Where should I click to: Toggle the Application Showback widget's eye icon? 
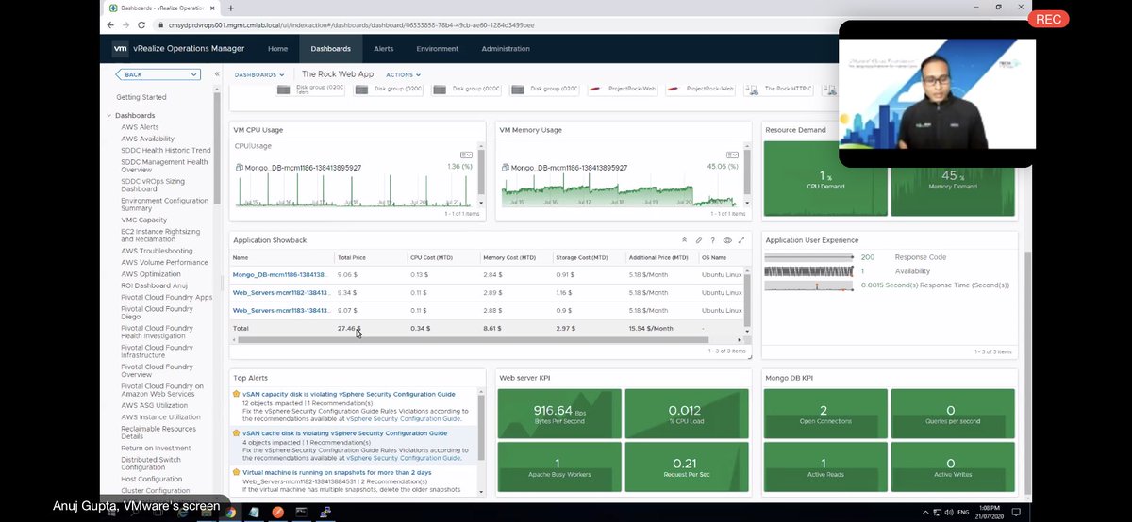click(x=726, y=240)
